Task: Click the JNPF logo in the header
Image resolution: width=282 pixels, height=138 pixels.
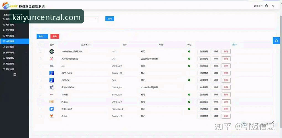Action: coord(10,6)
